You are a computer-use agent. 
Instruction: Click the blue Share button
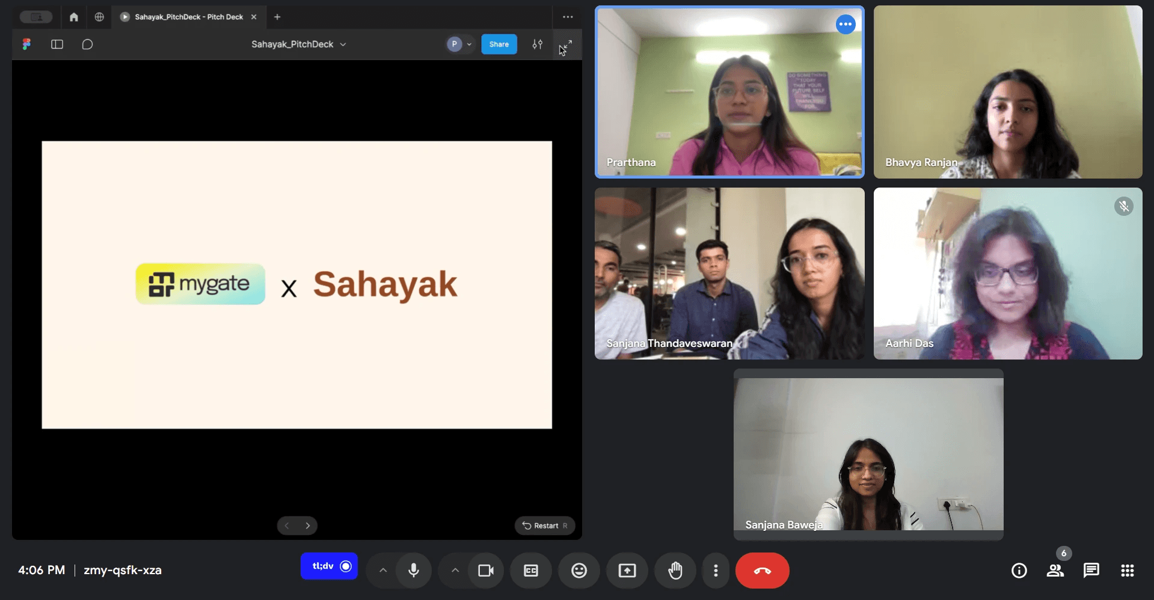click(499, 44)
